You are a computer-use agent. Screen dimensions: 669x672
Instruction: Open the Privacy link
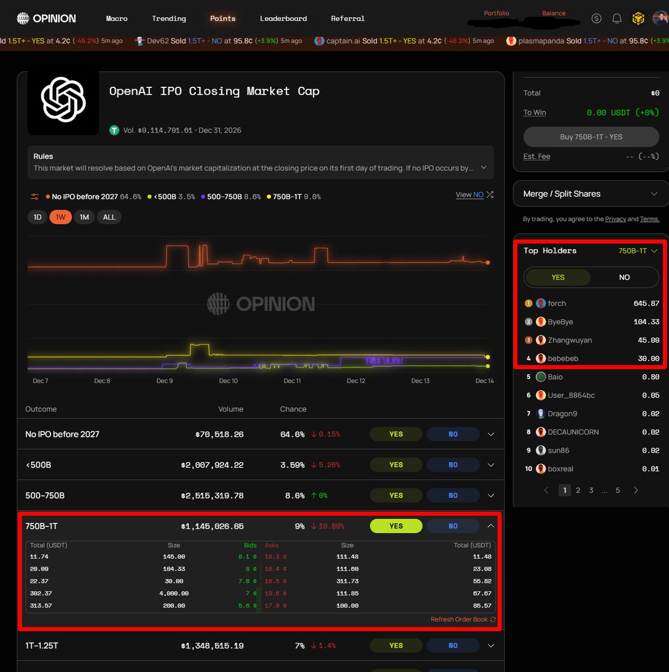pyautogui.click(x=615, y=219)
